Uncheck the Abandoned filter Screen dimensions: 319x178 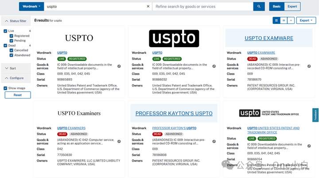[12, 55]
